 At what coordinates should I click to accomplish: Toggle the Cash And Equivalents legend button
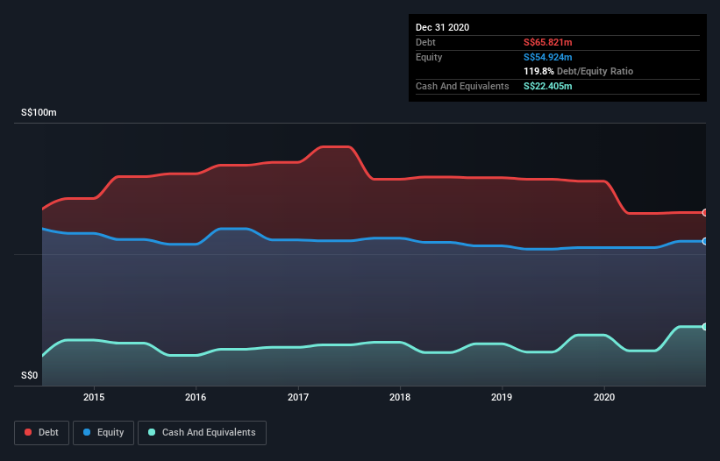pyautogui.click(x=202, y=433)
